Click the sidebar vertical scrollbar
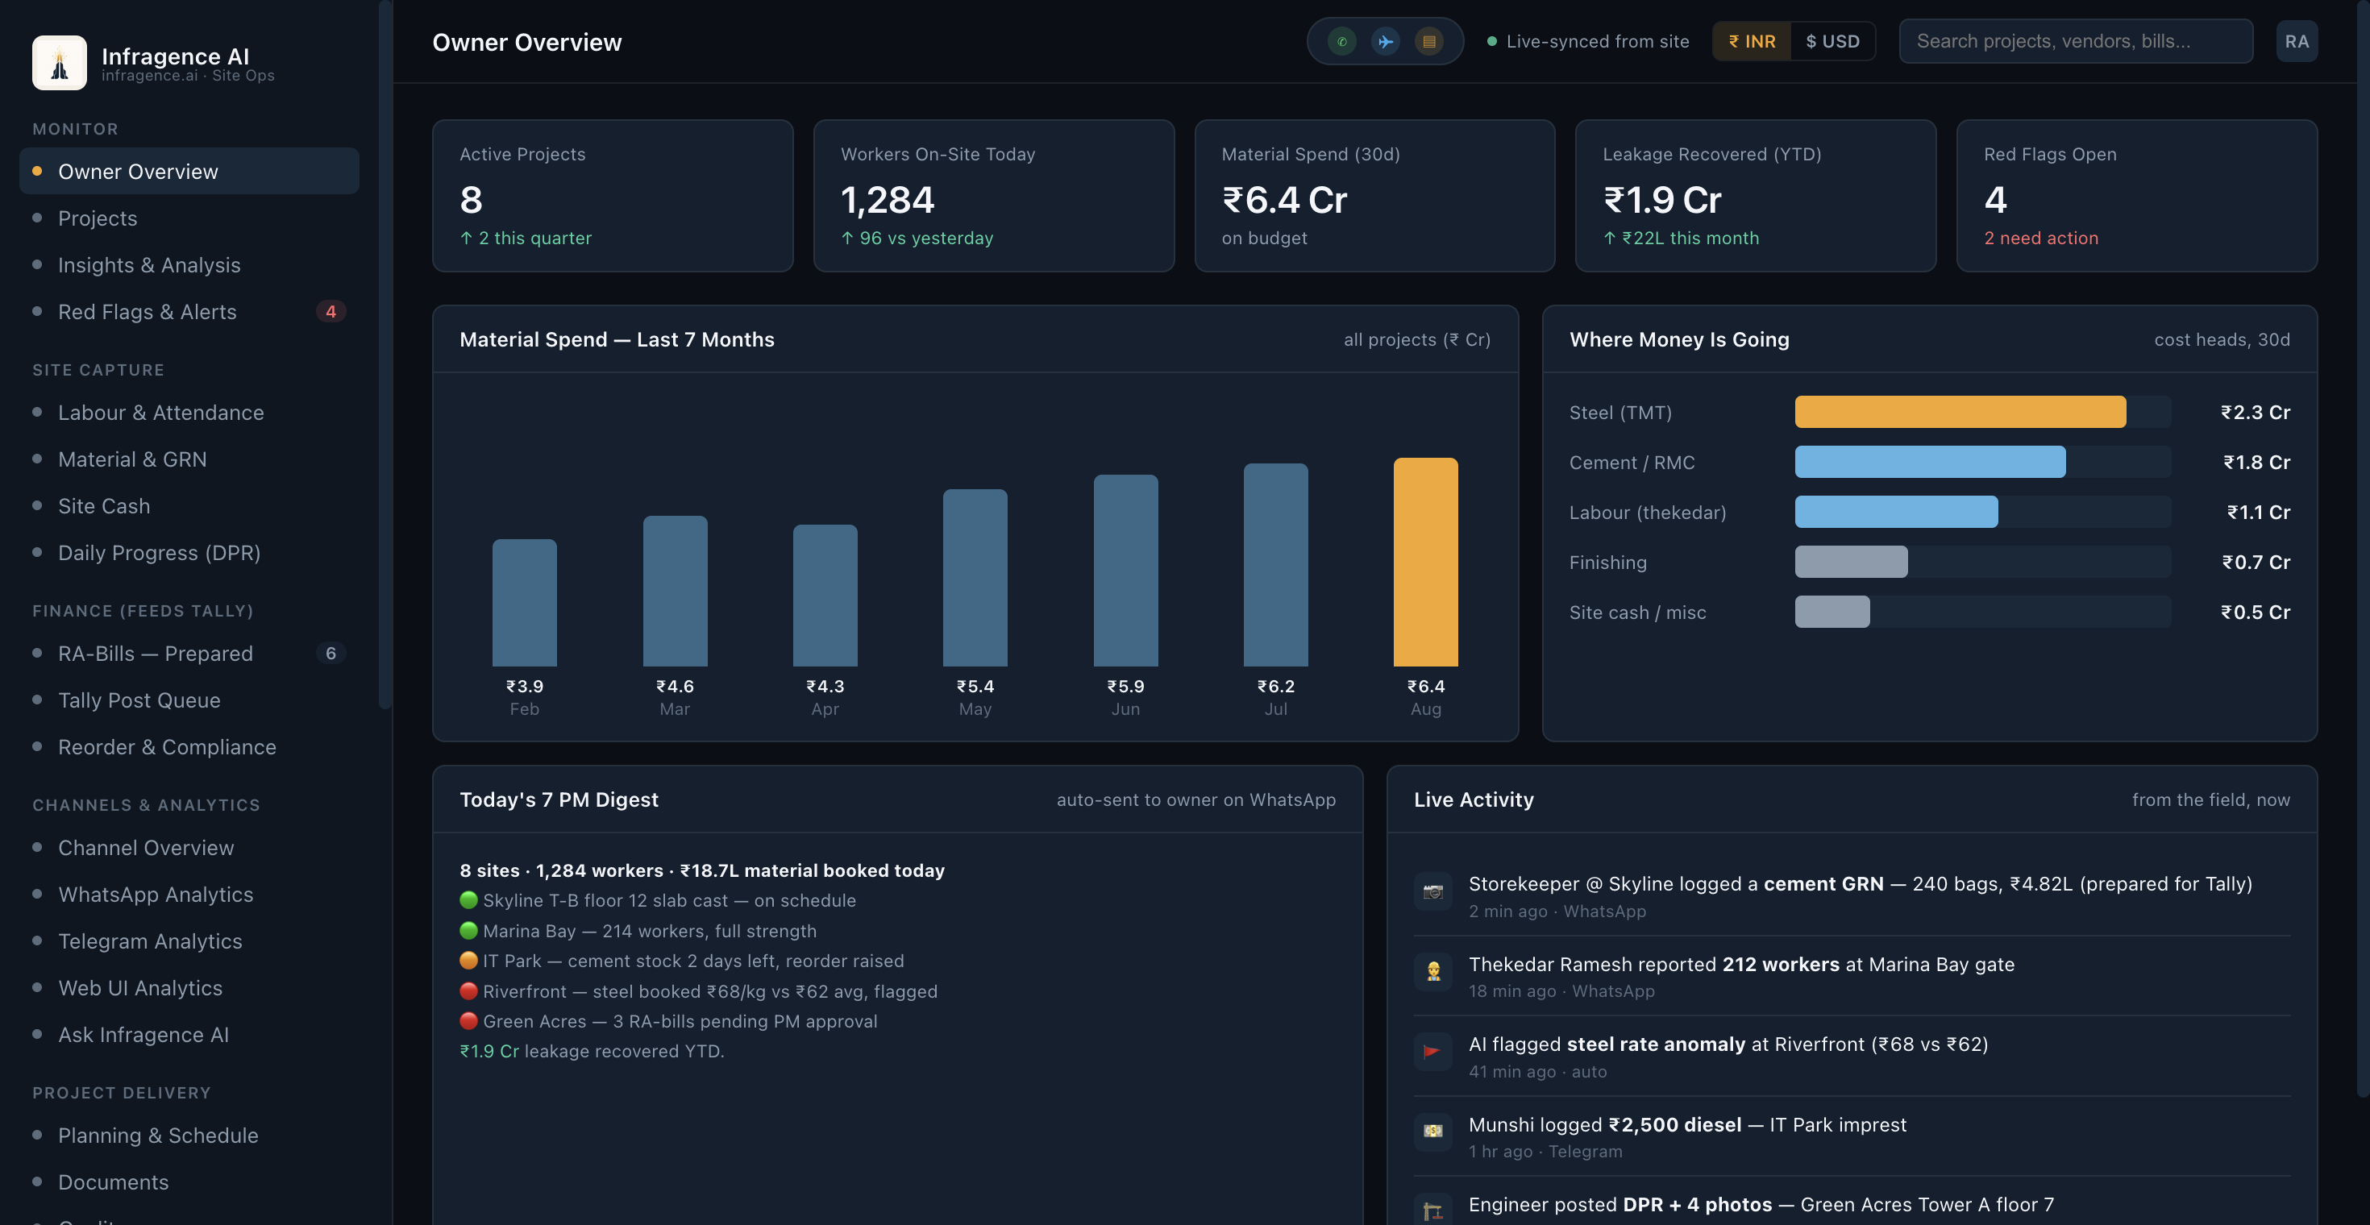Viewport: 2370px width, 1225px height. (x=385, y=354)
